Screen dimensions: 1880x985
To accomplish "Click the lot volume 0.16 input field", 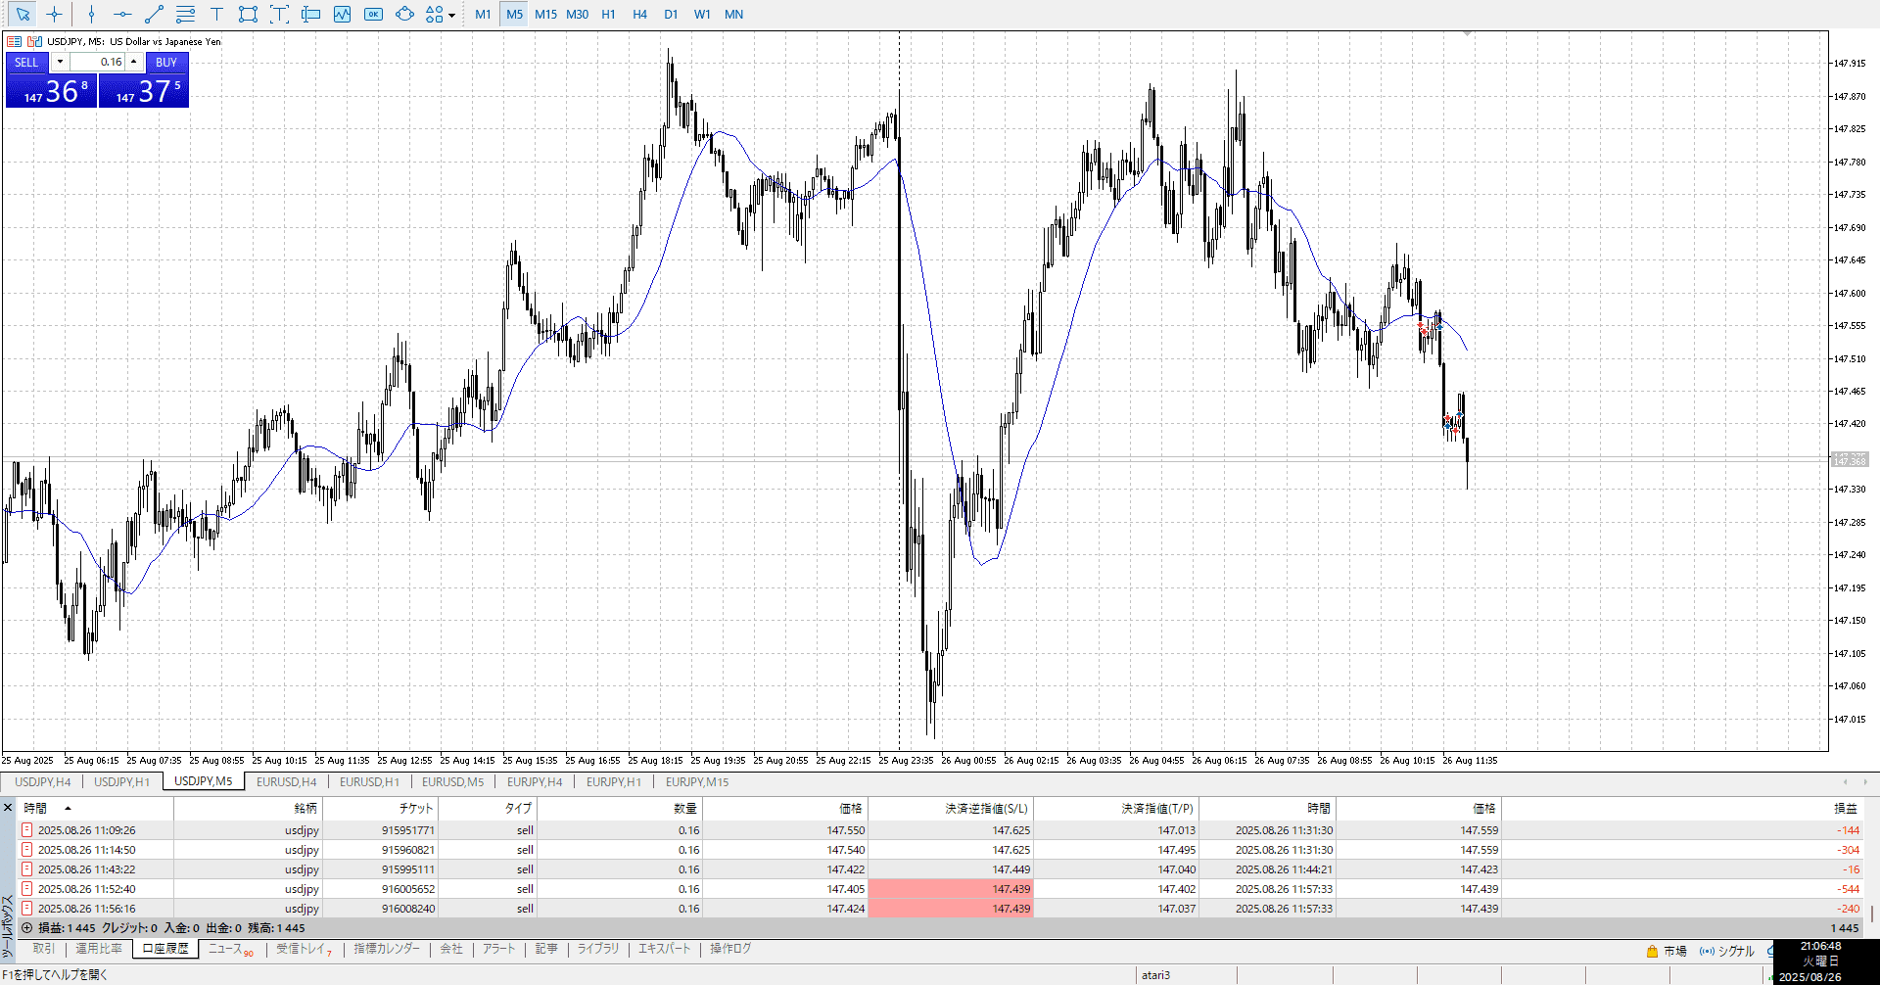I will point(98,62).
